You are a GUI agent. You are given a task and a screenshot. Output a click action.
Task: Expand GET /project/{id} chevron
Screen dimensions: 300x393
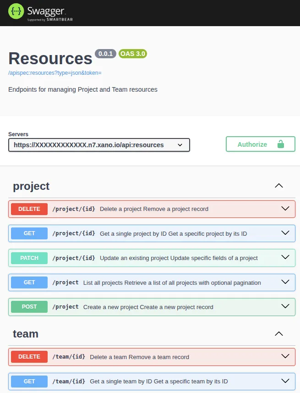[285, 233]
